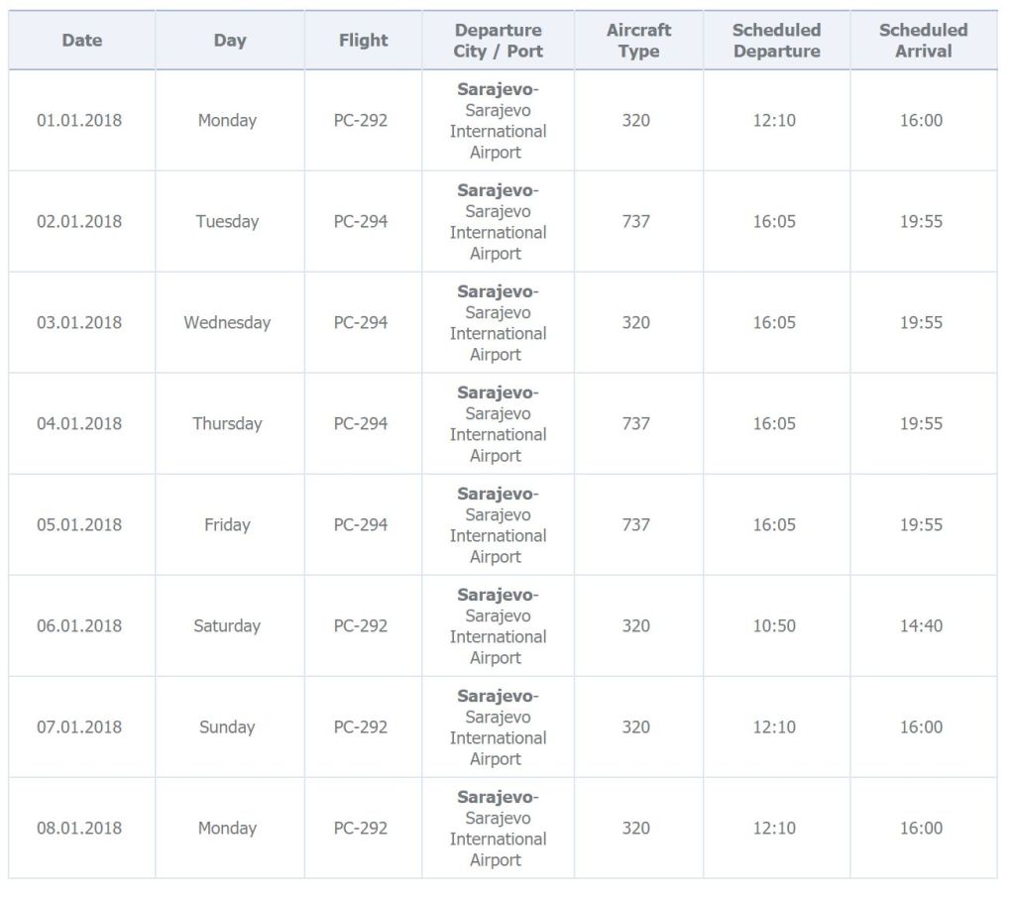Click arrival time 14:40 on 06.01.2018
This screenshot has height=897, width=1015.
[921, 626]
